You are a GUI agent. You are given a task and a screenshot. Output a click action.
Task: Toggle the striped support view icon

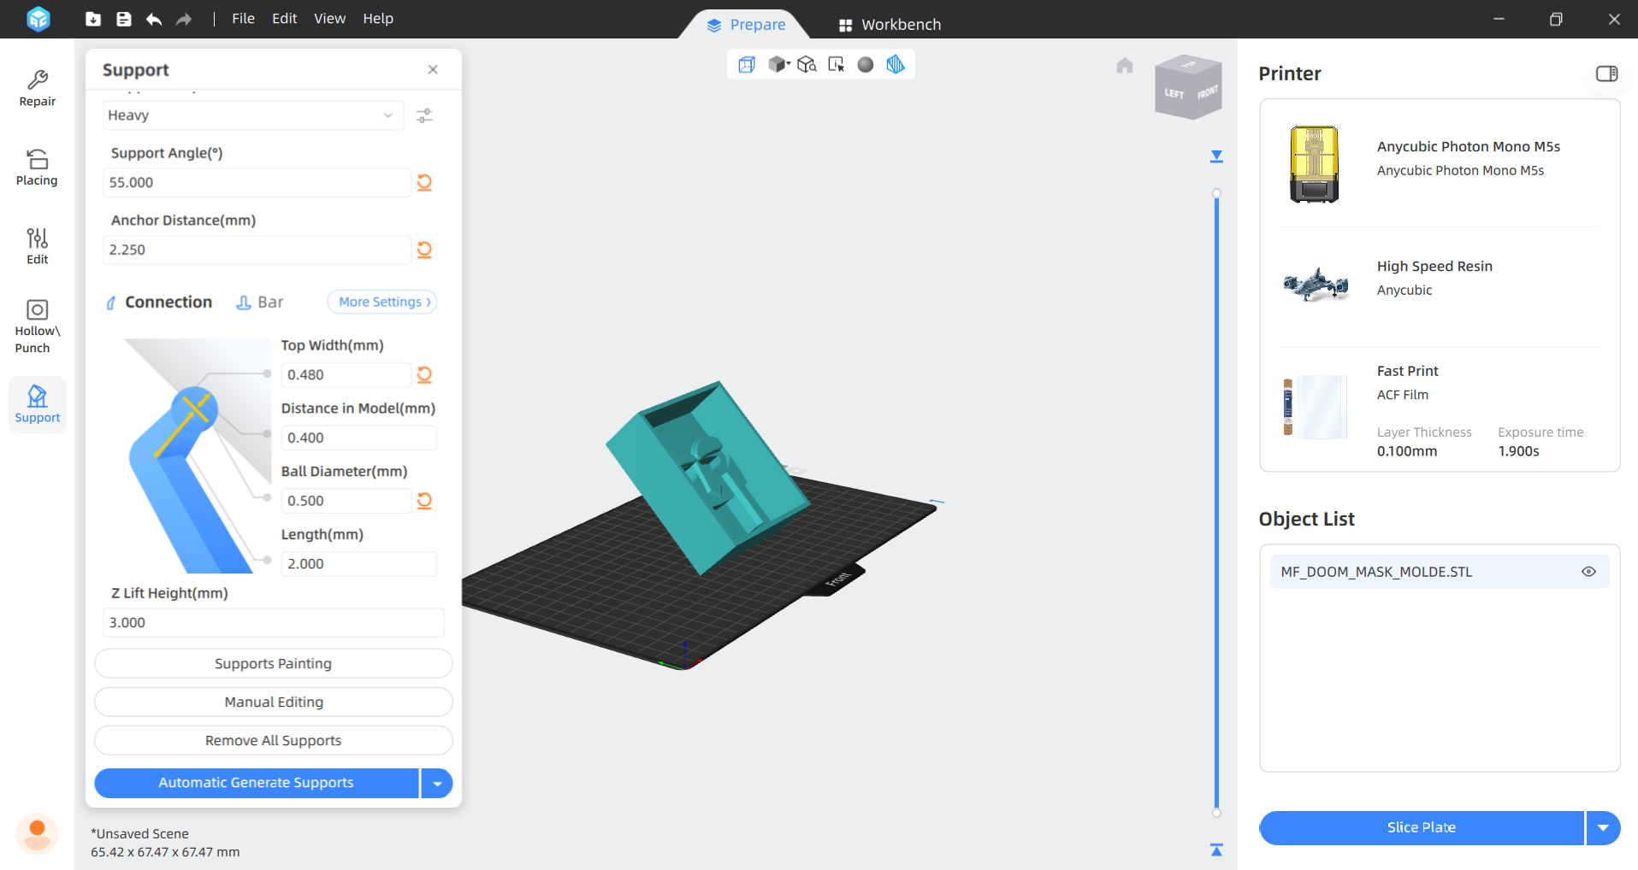point(896,64)
